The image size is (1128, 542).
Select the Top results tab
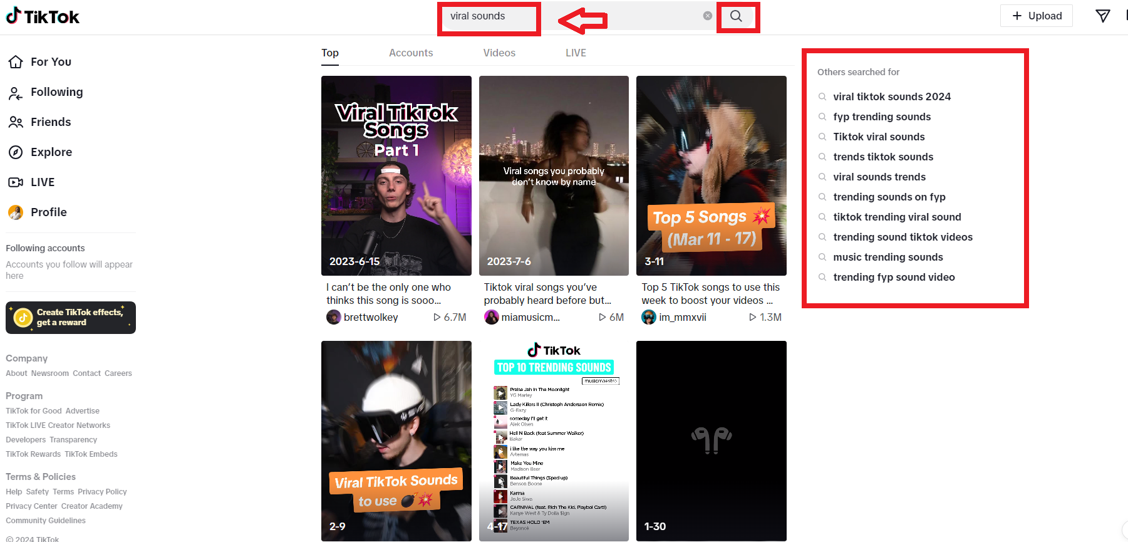pyautogui.click(x=330, y=53)
